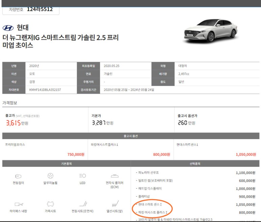The width and height of the screenshot is (261, 222).
Task: Click the color value 검정
Action: click(x=32, y=82)
